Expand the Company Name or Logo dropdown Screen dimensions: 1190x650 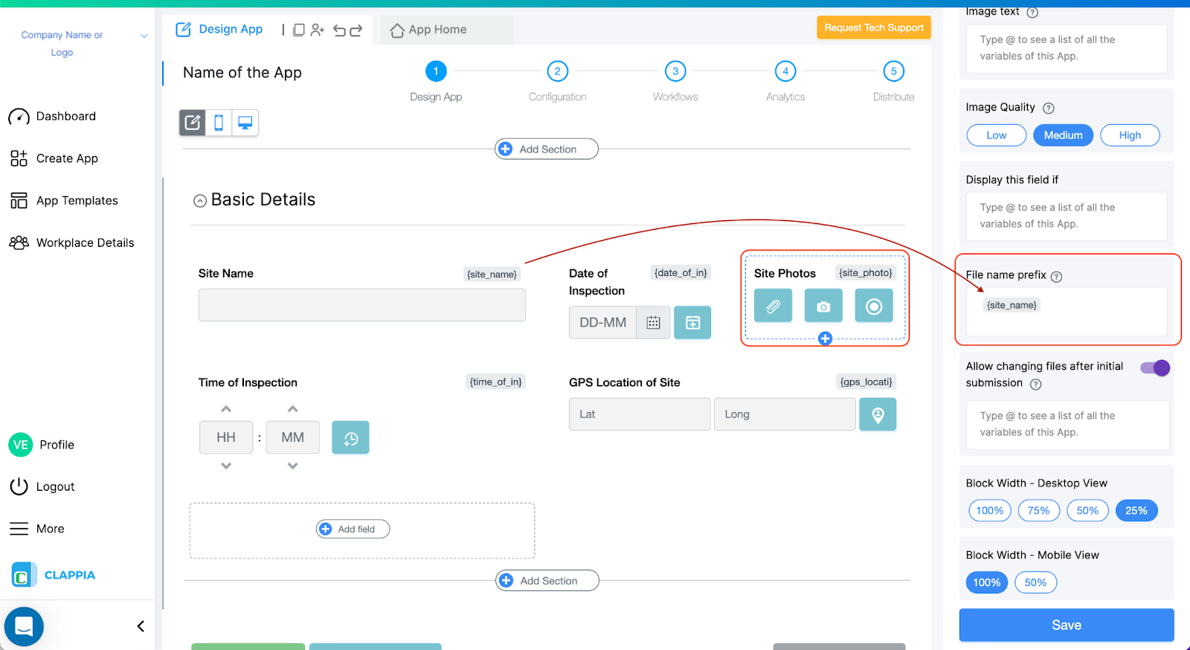[x=144, y=36]
